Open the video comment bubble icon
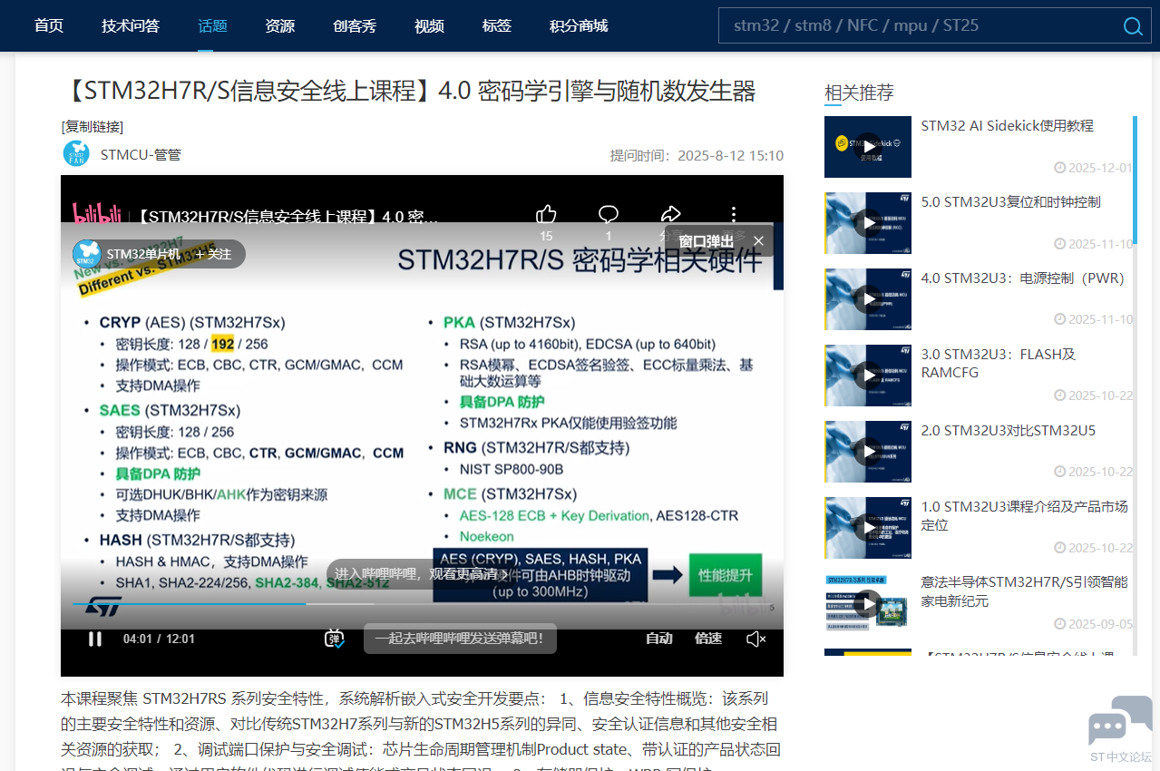The width and height of the screenshot is (1160, 771). [x=609, y=215]
